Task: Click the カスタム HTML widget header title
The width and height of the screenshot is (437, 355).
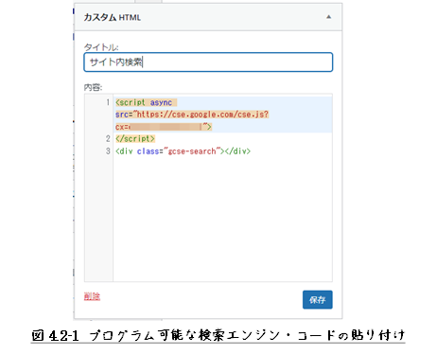Action: coord(113,17)
